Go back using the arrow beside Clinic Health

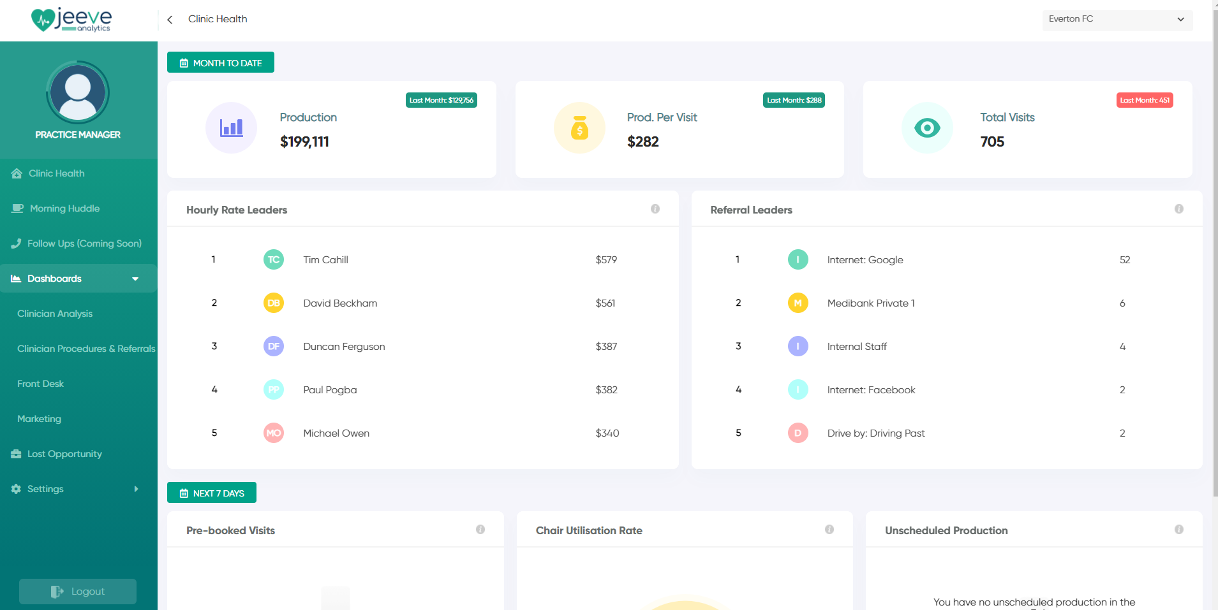tap(170, 20)
